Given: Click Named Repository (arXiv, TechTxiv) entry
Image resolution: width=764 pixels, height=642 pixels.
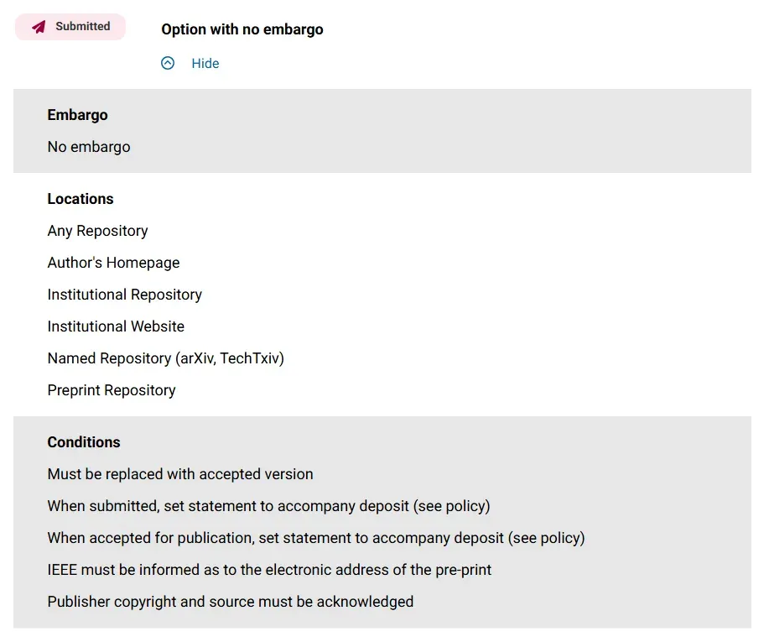Looking at the screenshot, I should (x=166, y=358).
